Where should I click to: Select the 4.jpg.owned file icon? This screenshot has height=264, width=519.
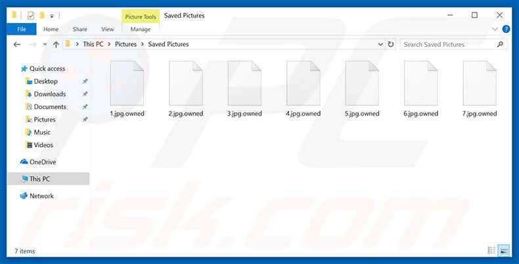tap(304, 83)
